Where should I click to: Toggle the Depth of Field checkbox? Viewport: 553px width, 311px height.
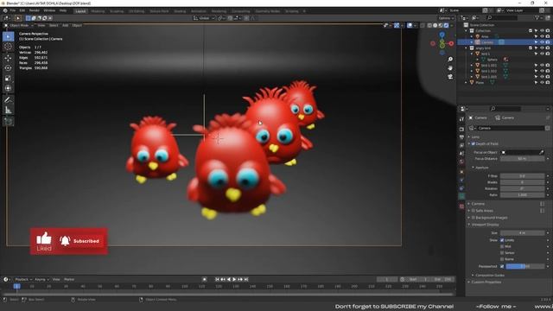coord(474,144)
